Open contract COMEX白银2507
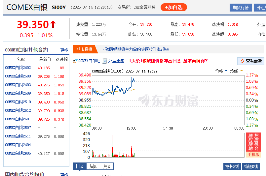Image resolution: width=266 pixels, height=176 pixels. pyautogui.click(x=18, y=128)
